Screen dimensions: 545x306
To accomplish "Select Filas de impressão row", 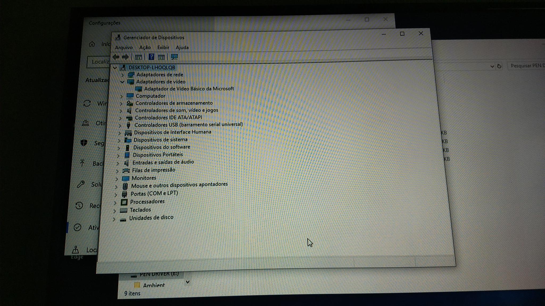I will coord(154,170).
